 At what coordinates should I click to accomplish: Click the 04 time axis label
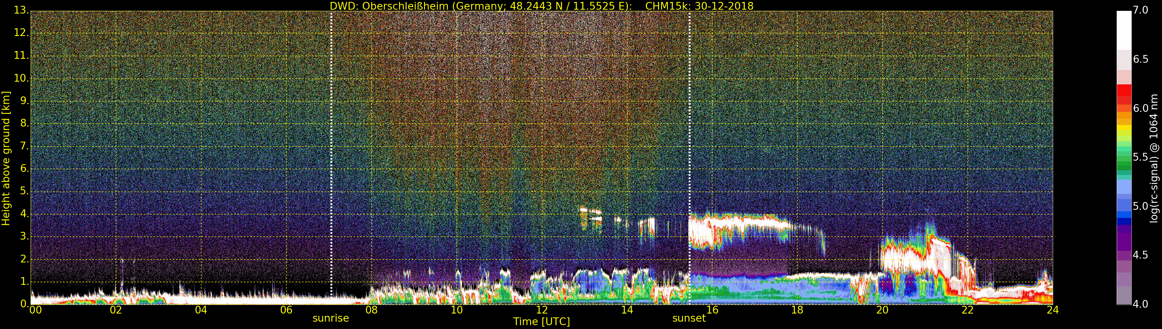[x=201, y=310]
